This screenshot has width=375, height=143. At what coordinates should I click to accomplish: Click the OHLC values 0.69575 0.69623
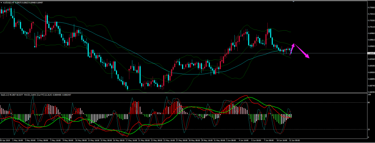22,3
